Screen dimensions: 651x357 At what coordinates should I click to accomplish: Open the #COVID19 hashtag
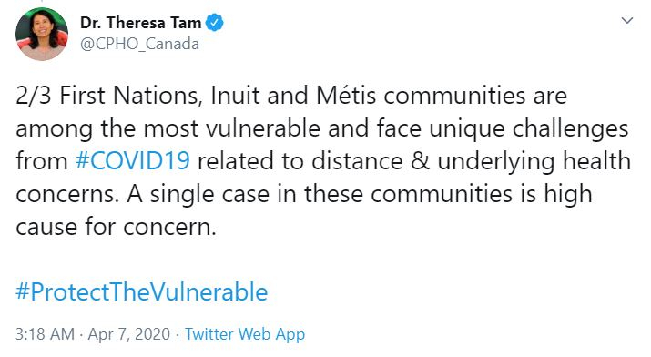click(x=133, y=161)
